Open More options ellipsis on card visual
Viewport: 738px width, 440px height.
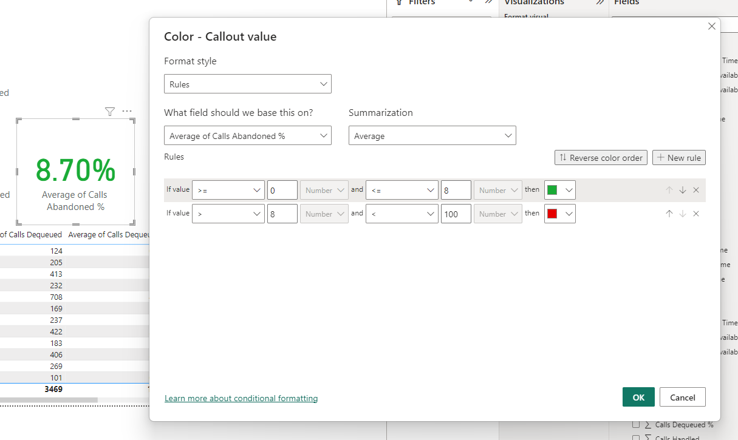coord(126,111)
